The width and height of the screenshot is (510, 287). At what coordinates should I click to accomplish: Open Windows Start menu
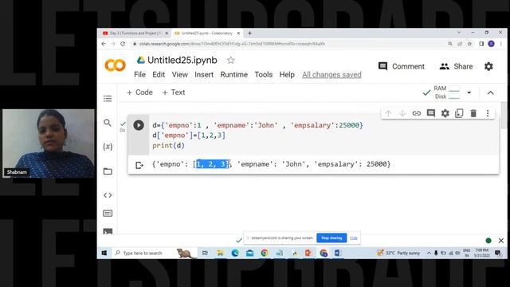[x=104, y=253]
